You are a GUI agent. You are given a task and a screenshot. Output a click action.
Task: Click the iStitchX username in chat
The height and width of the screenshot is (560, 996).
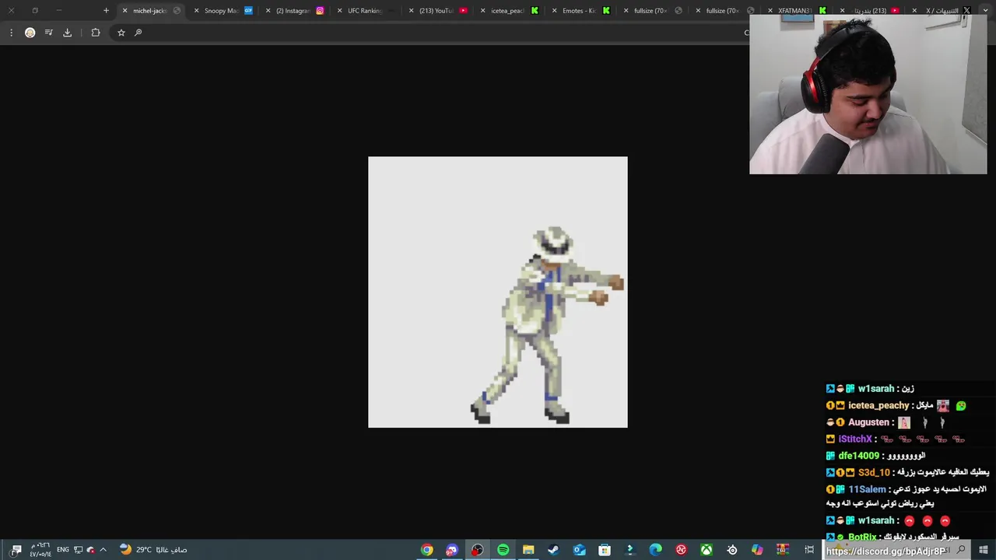point(855,439)
